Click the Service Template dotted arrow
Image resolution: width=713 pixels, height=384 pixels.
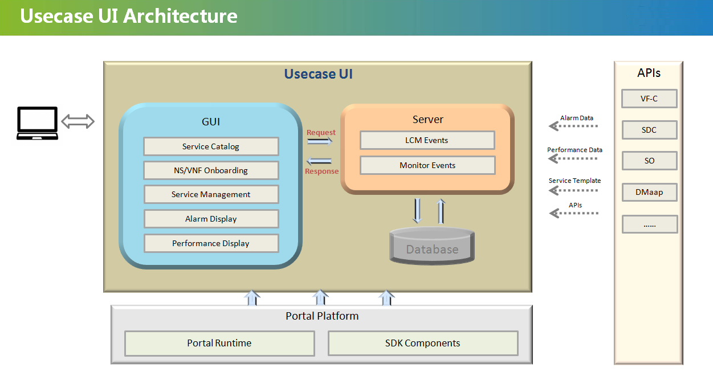573,189
